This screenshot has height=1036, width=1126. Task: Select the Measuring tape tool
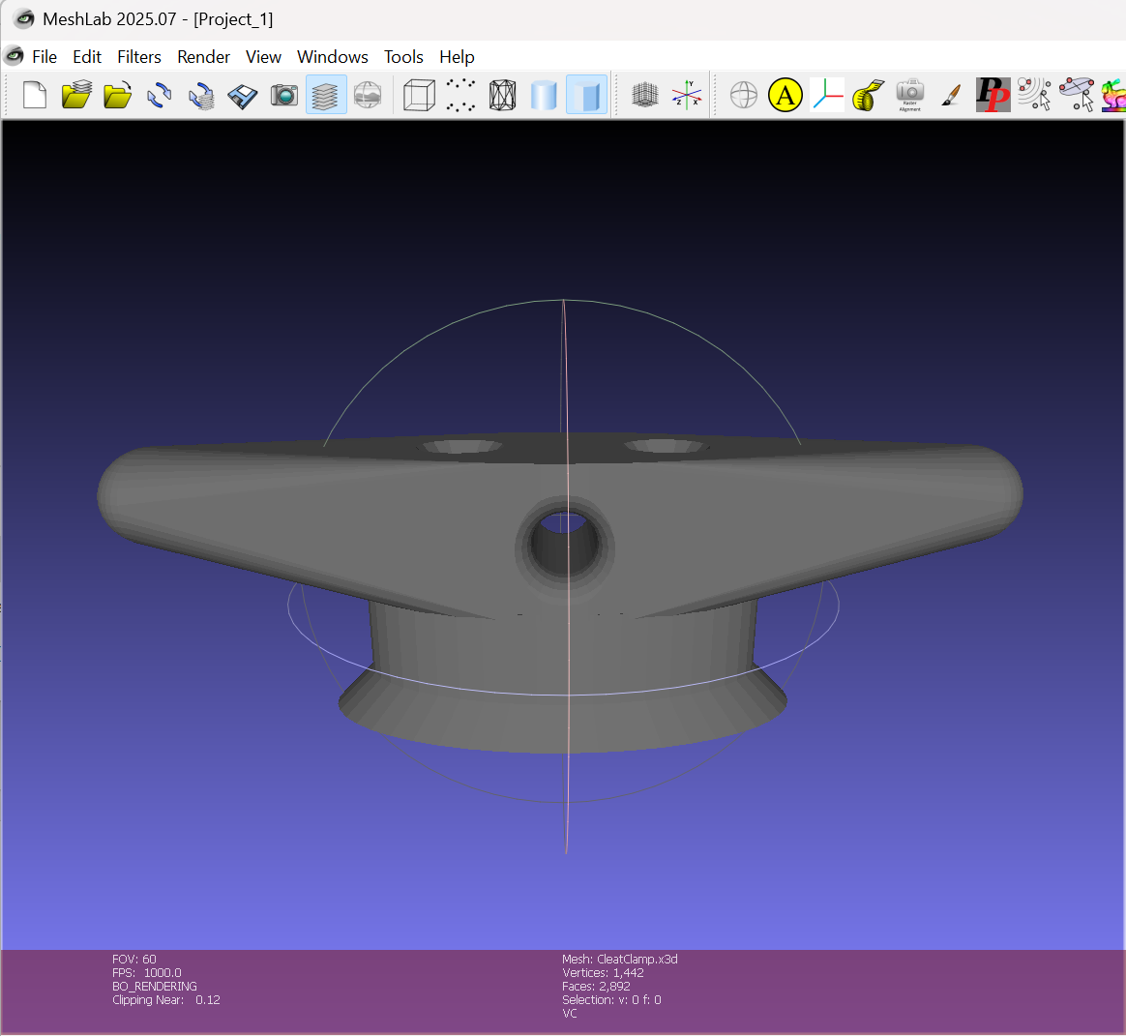point(869,95)
